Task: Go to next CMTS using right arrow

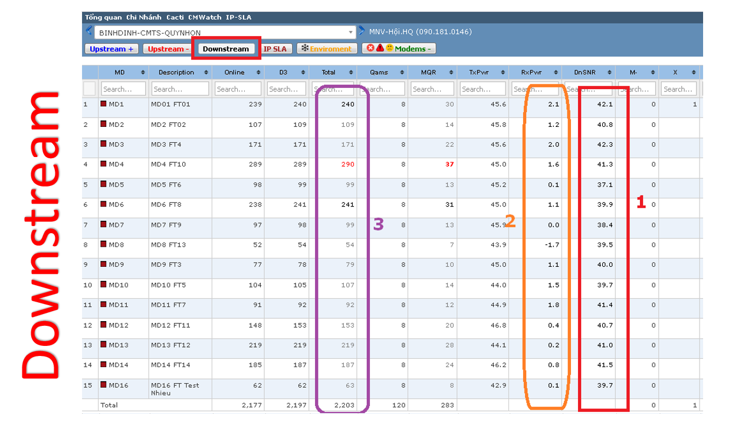Action: point(362,31)
